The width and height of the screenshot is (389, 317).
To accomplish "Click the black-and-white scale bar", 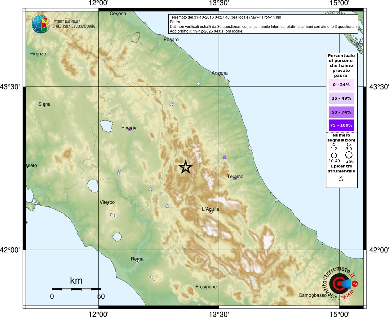I will [x=76, y=289].
